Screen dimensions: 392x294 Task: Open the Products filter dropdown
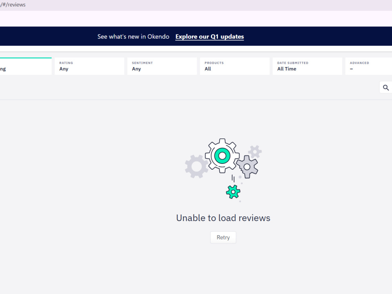pos(235,66)
